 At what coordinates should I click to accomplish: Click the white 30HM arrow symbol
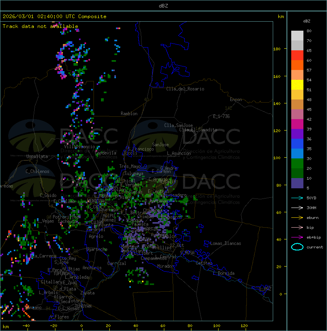click(x=297, y=208)
